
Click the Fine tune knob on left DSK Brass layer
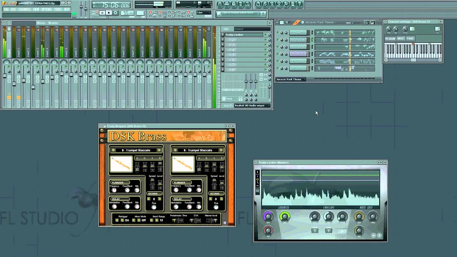coord(154,207)
